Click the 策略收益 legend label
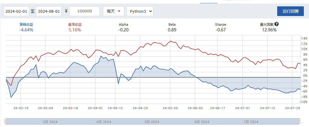 point(26,24)
